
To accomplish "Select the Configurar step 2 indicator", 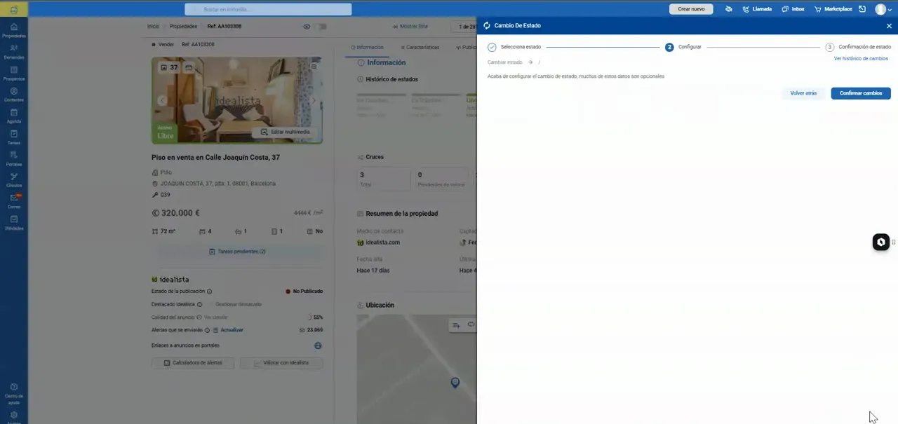I will pos(669,47).
